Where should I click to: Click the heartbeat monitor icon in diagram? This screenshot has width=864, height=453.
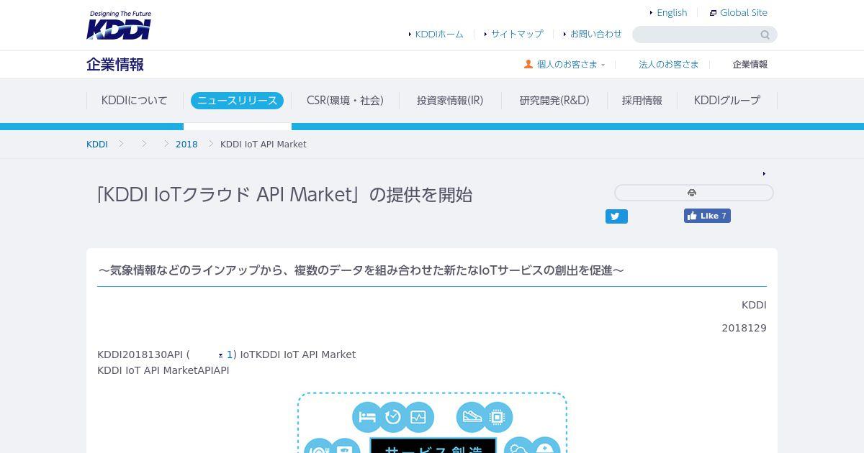pyautogui.click(x=418, y=417)
